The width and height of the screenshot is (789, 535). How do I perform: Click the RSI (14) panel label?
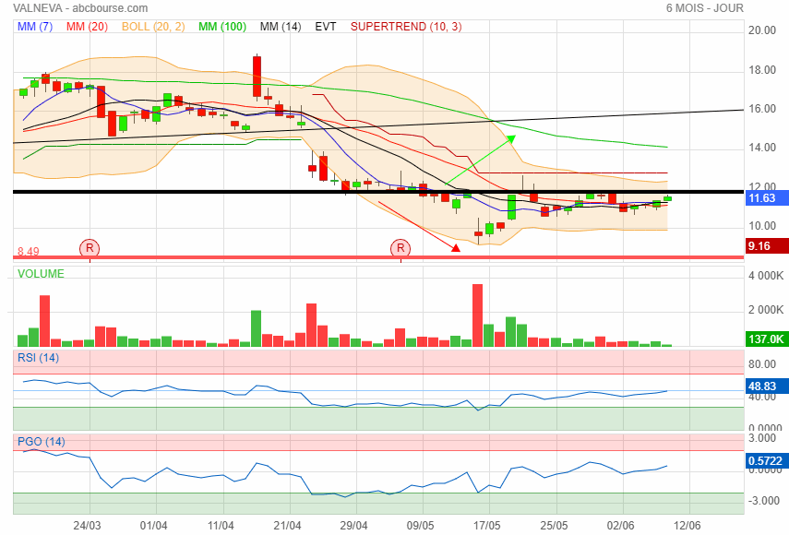click(x=38, y=358)
